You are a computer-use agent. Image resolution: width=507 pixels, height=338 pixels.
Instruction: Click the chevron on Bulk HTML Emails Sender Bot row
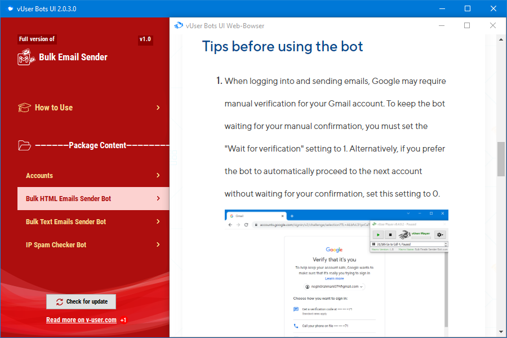(158, 199)
